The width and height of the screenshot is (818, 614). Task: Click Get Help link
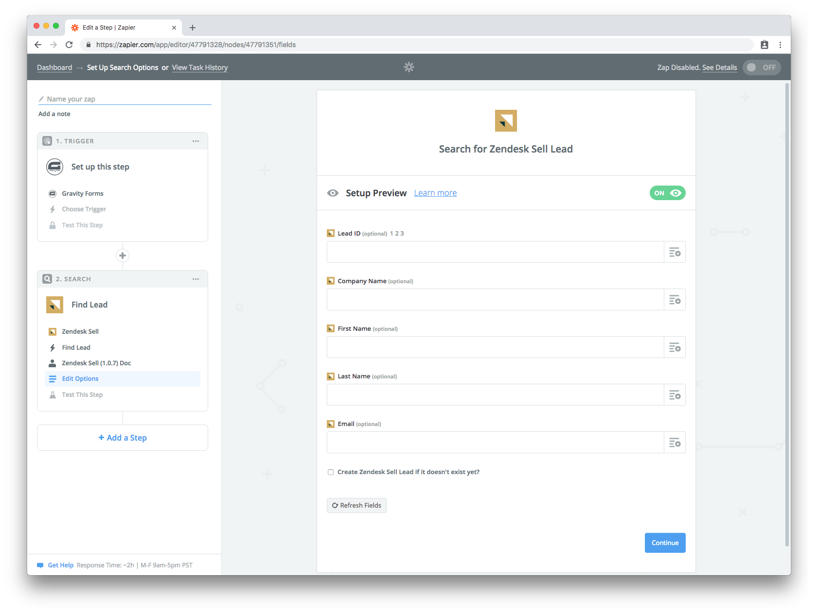pos(61,565)
